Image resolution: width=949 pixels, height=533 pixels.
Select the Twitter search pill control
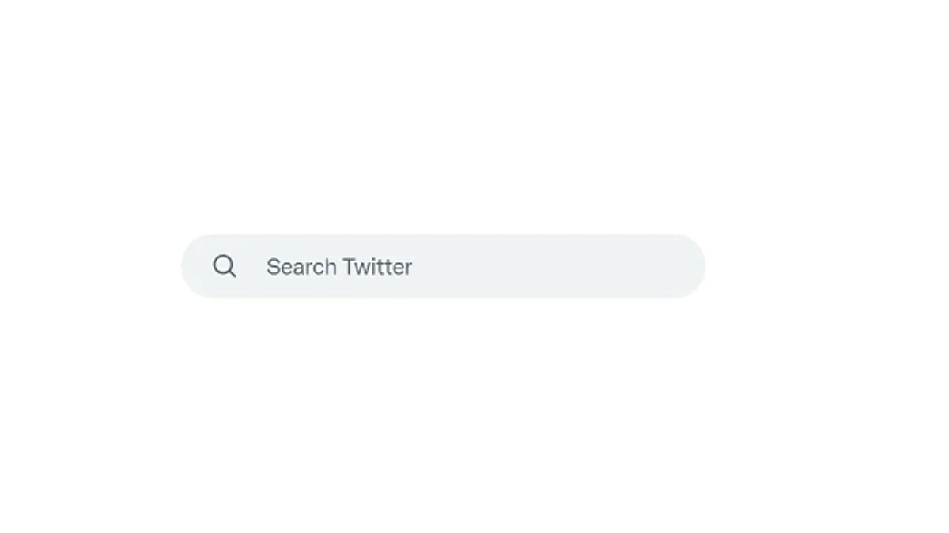(x=443, y=266)
